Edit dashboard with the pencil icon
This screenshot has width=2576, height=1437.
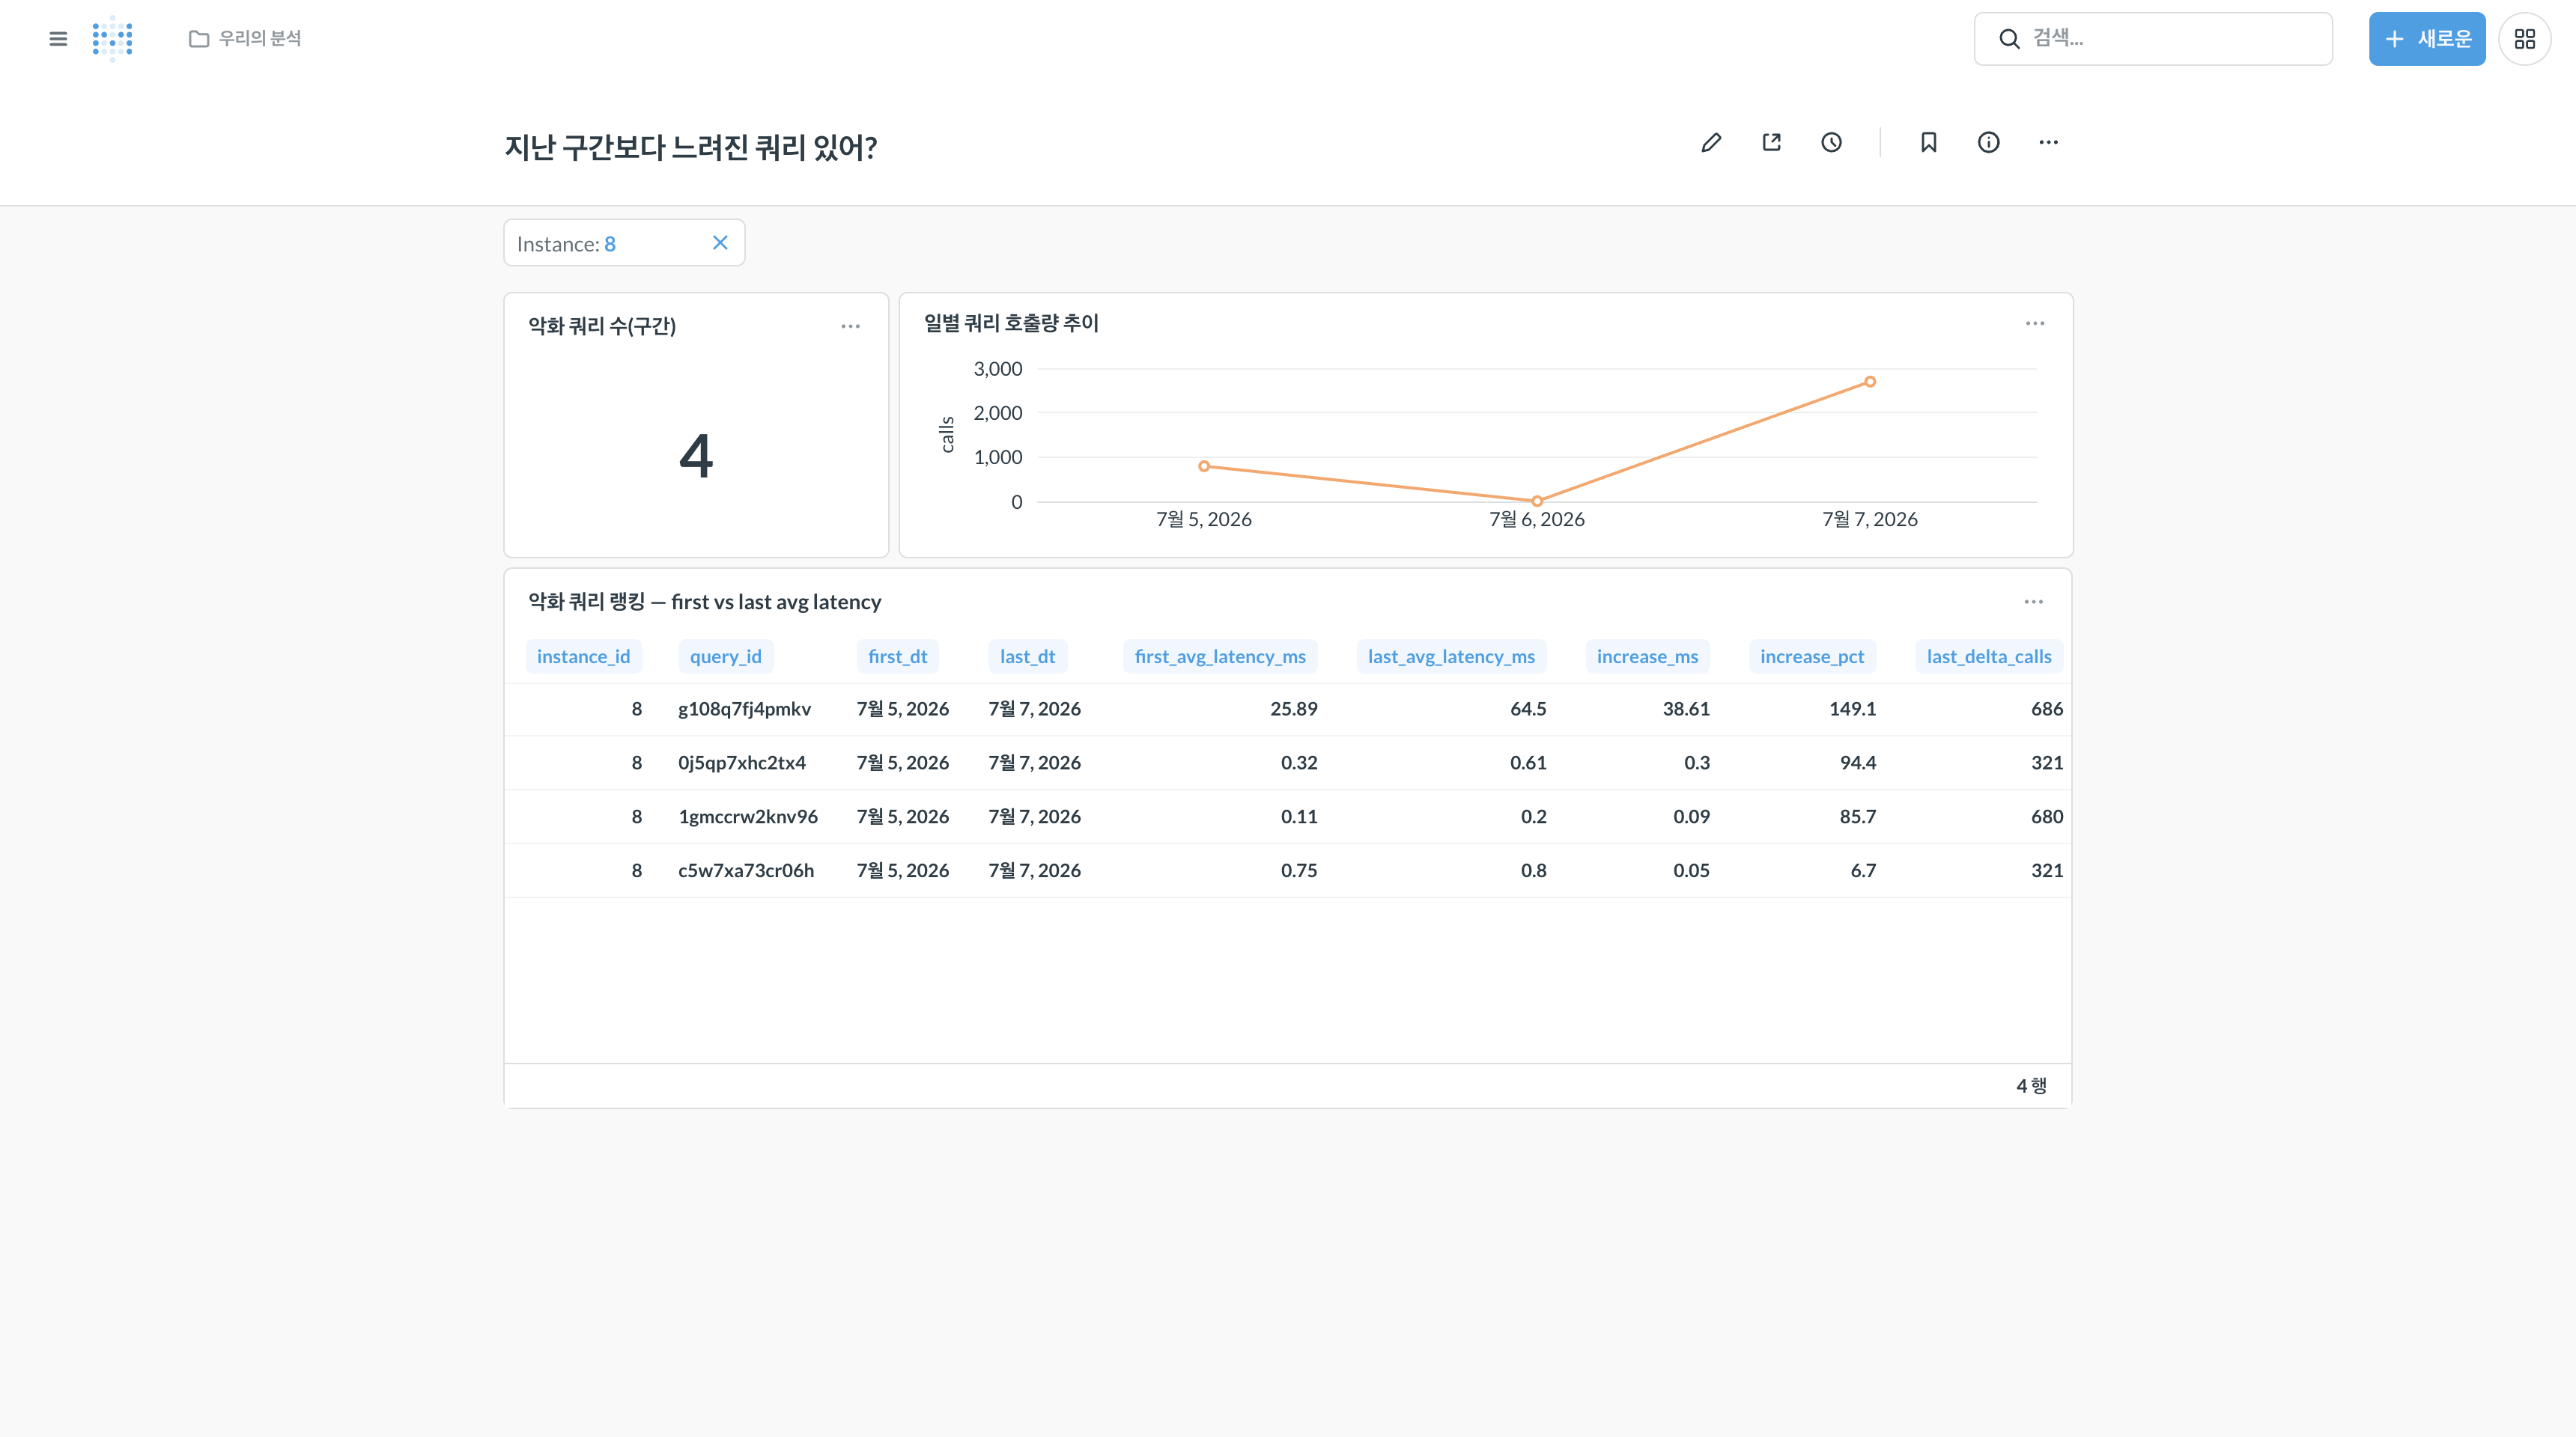click(x=1711, y=143)
